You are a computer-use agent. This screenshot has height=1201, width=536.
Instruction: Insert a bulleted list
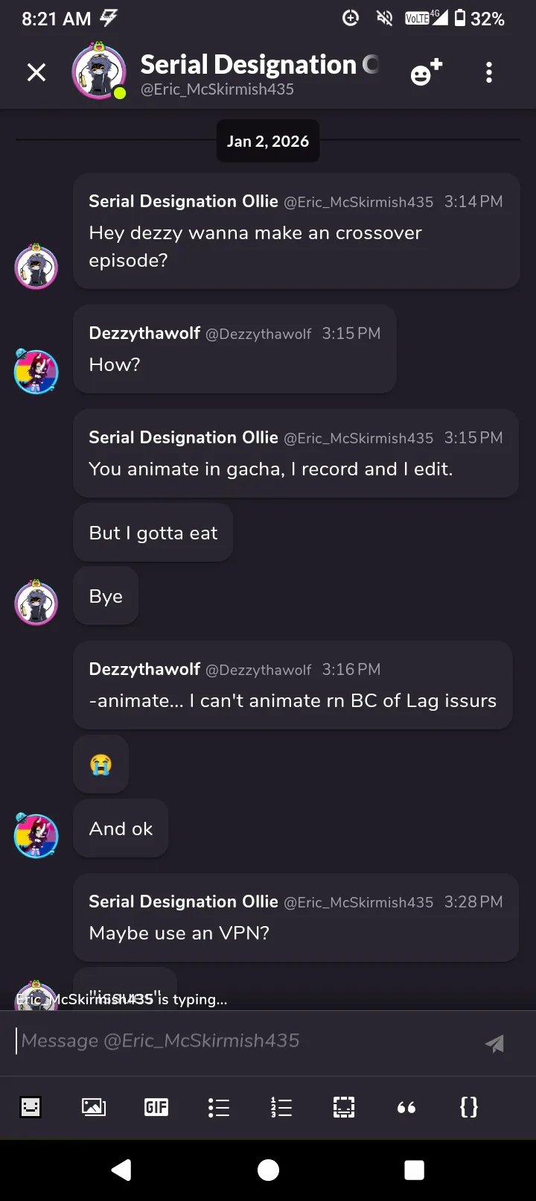tap(219, 1107)
